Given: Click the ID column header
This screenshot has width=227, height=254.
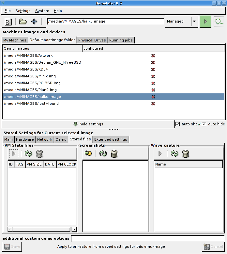Looking at the screenshot, I should tap(11, 164).
